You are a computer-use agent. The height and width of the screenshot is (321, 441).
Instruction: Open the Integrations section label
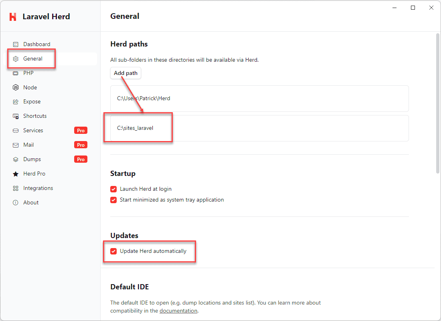(38, 188)
